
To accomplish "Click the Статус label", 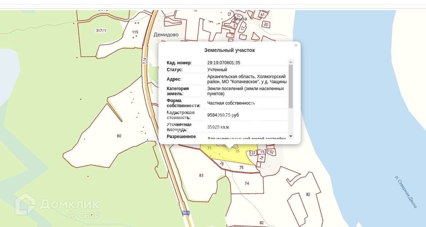I will [175, 70].
